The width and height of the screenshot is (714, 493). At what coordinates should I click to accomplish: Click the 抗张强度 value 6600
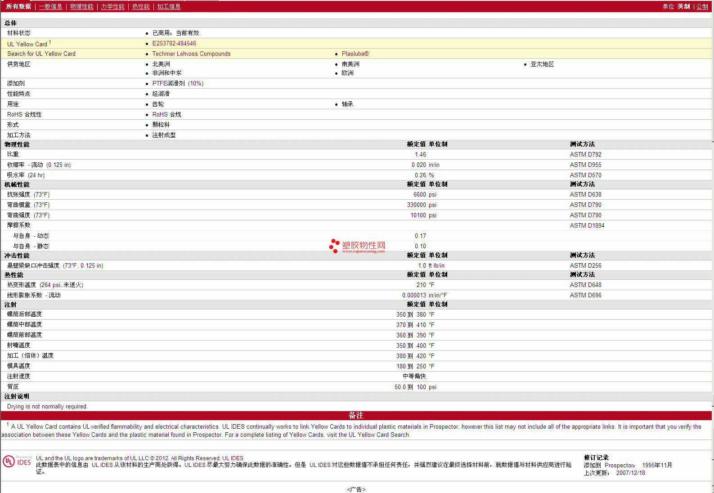(x=420, y=194)
